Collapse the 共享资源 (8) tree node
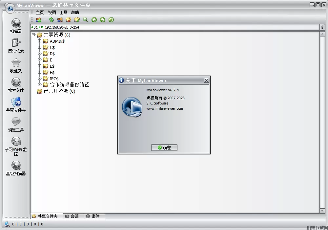Viewport: 328px width, 230px height. [33, 35]
